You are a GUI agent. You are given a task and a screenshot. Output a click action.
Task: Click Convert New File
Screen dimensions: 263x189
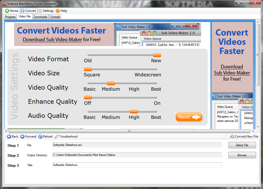point(244,136)
